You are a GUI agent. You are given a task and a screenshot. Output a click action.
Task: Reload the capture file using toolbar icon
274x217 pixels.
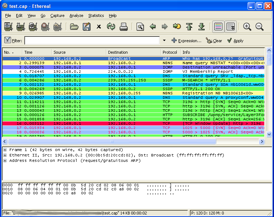pyautogui.click(x=111, y=27)
